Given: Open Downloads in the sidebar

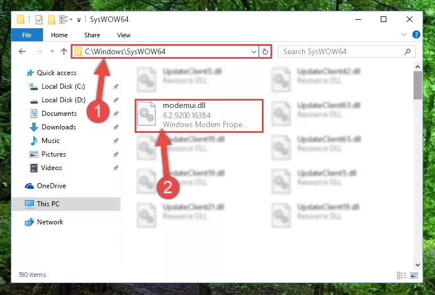Looking at the screenshot, I should pyautogui.click(x=59, y=127).
